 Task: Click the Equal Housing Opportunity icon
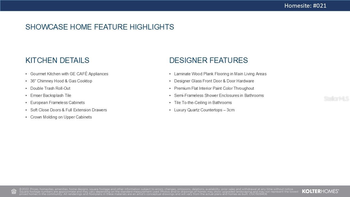click(x=14, y=191)
